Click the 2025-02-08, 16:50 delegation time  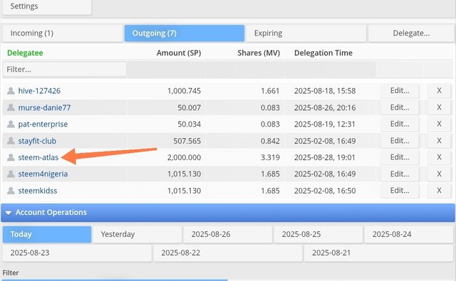point(325,191)
